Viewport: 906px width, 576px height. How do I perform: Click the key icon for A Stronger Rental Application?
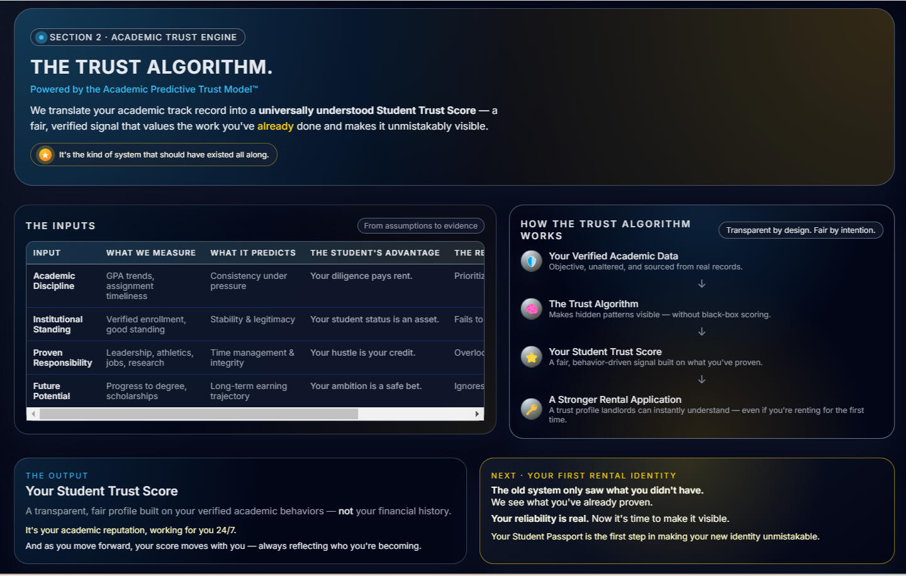point(532,409)
